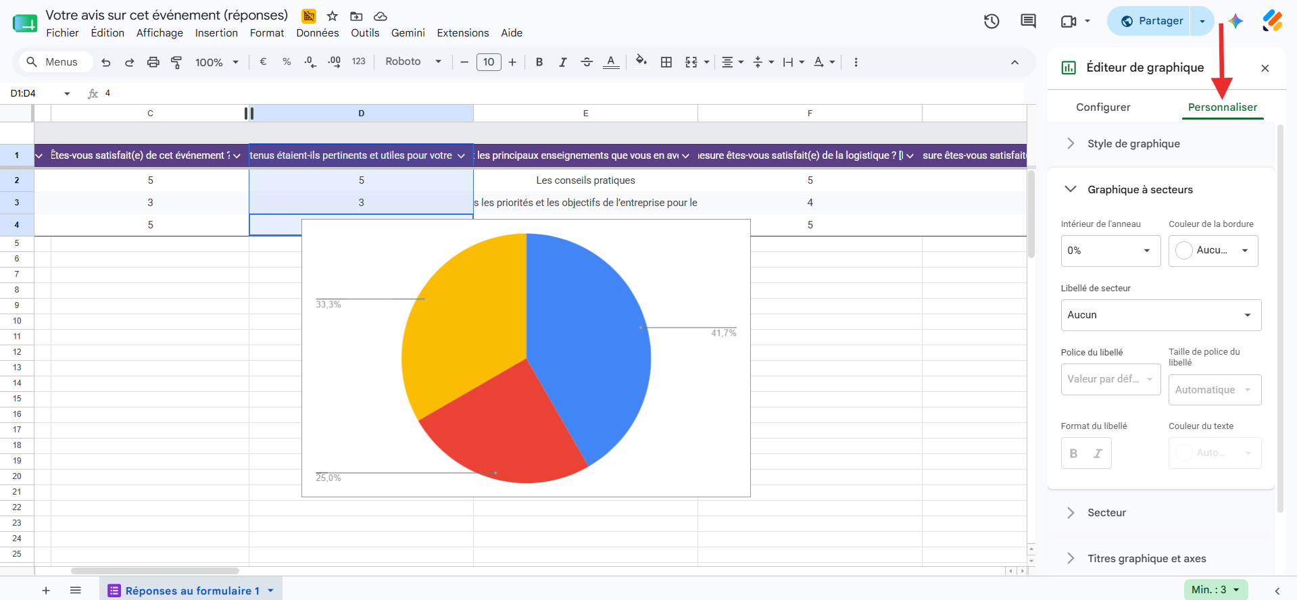The width and height of the screenshot is (1297, 600).
Task: Select the Réponses au formulaire 1 tab
Action: click(x=191, y=591)
